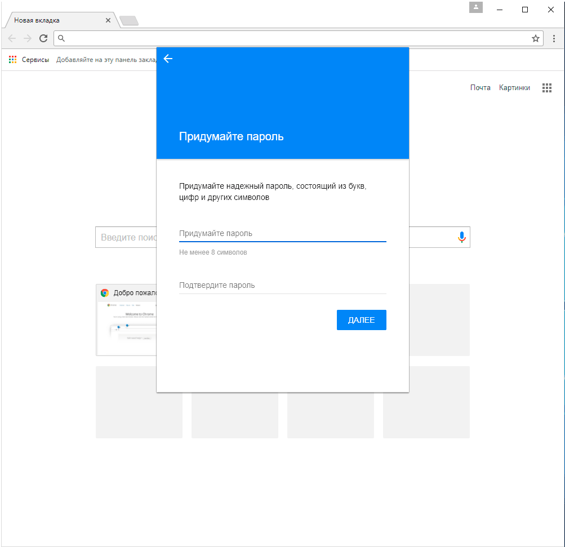Open a new tab with the new-tab button
The width and height of the screenshot is (565, 547).
(x=129, y=21)
